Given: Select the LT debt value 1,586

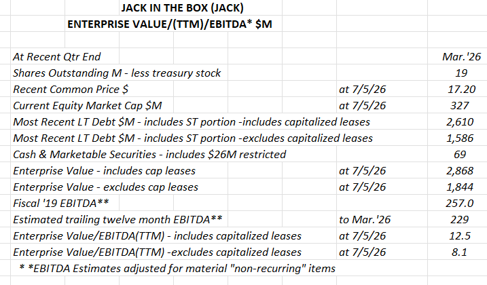Looking at the screenshot, I should 461,138.
